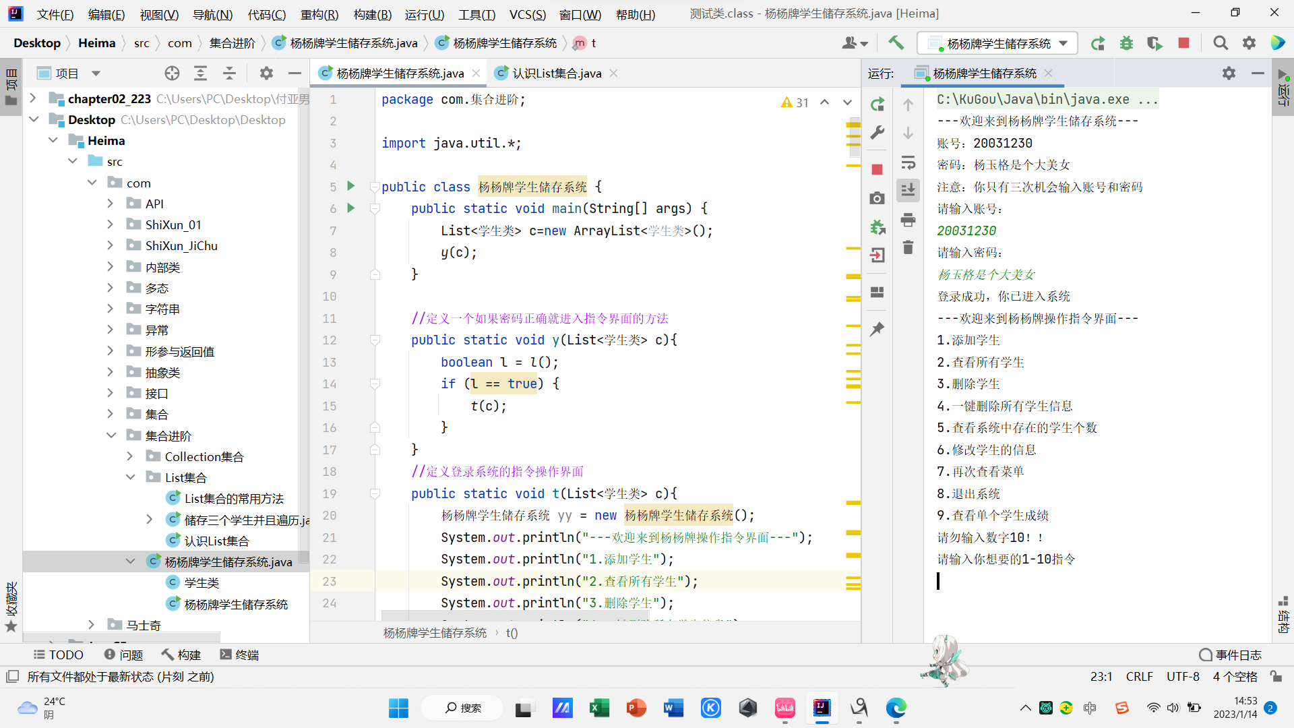Click the Build project hammer icon
Viewport: 1294px width, 728px height.
click(x=896, y=43)
